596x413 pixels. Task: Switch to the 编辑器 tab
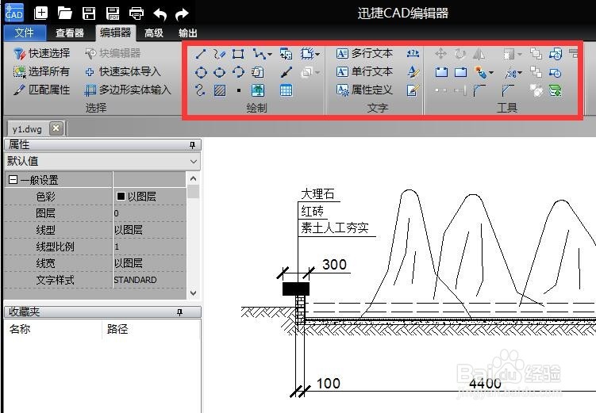pos(115,33)
